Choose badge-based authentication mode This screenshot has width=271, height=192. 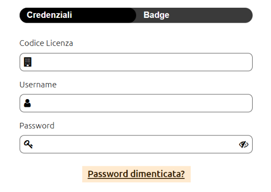coord(194,15)
